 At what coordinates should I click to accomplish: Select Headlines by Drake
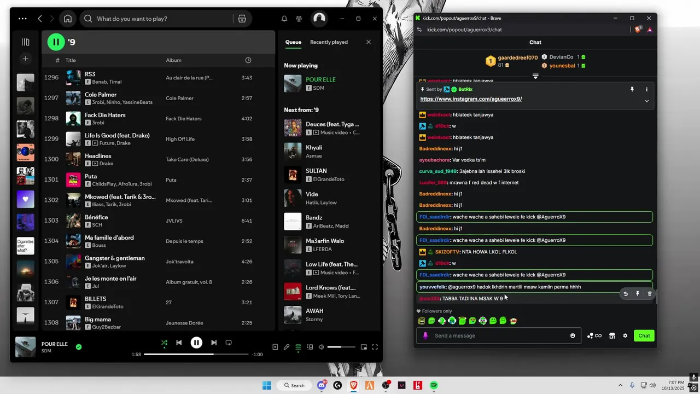click(159, 159)
